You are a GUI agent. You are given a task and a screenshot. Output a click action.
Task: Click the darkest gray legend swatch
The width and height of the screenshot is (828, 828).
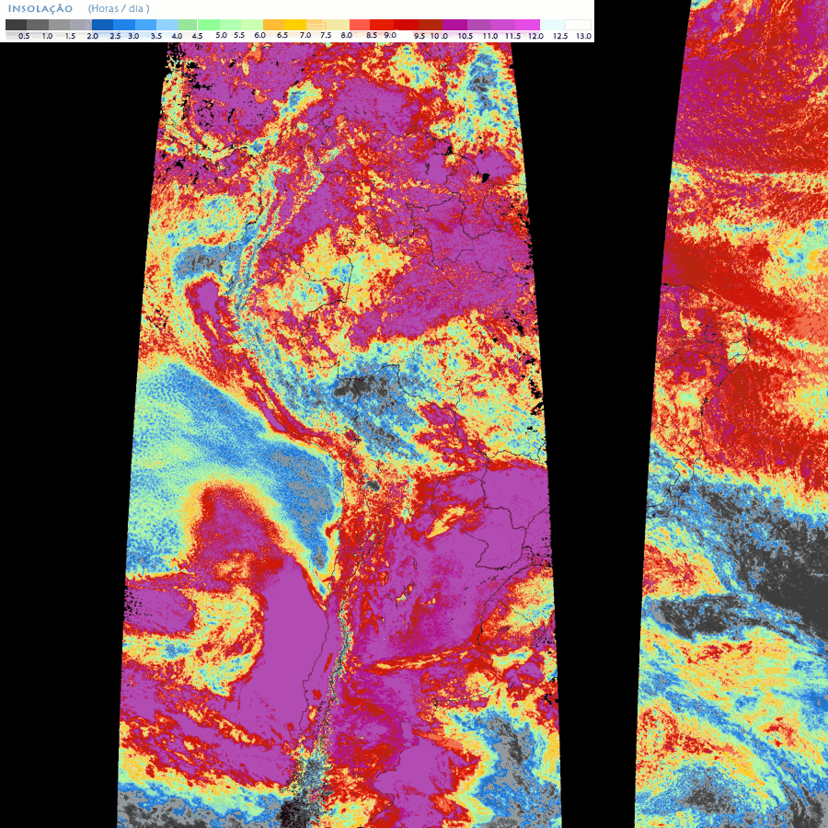click(16, 25)
